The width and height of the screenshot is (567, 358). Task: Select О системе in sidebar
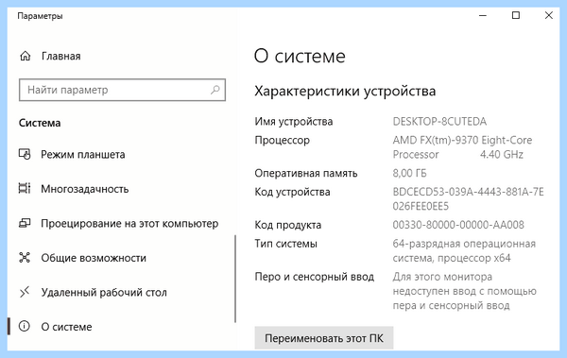[x=66, y=327]
